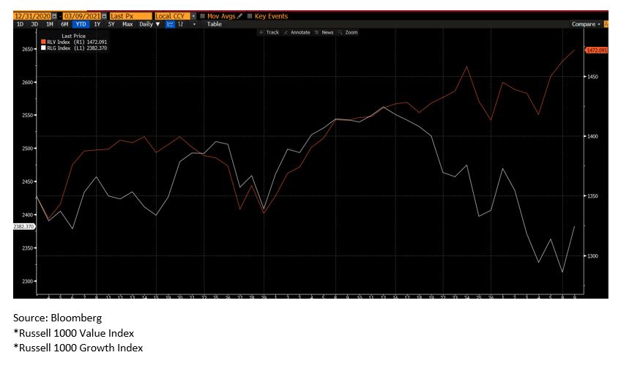
Task: Click the Russell 1000 Value Index caption
Action: coord(73,333)
